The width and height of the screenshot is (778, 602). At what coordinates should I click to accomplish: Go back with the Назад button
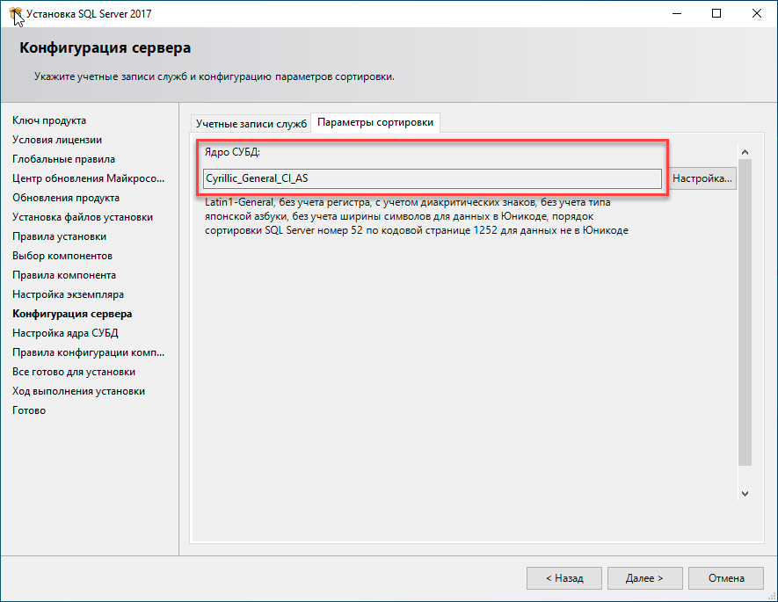point(564,578)
